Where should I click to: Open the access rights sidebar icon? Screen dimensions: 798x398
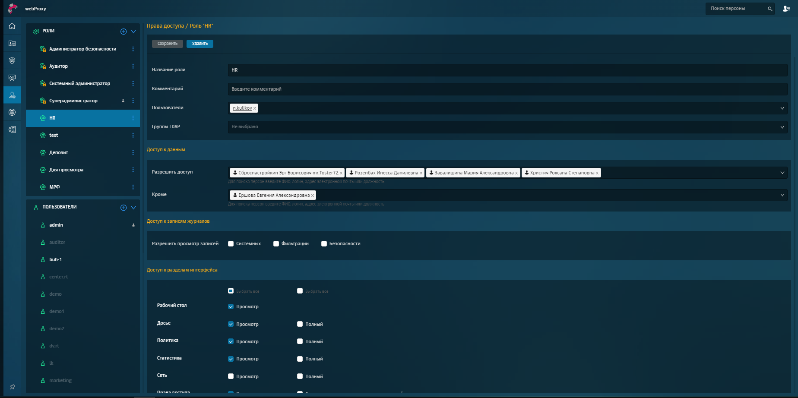[12, 95]
